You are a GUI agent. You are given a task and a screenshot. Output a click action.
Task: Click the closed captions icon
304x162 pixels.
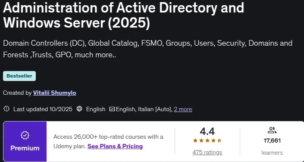[112, 109]
